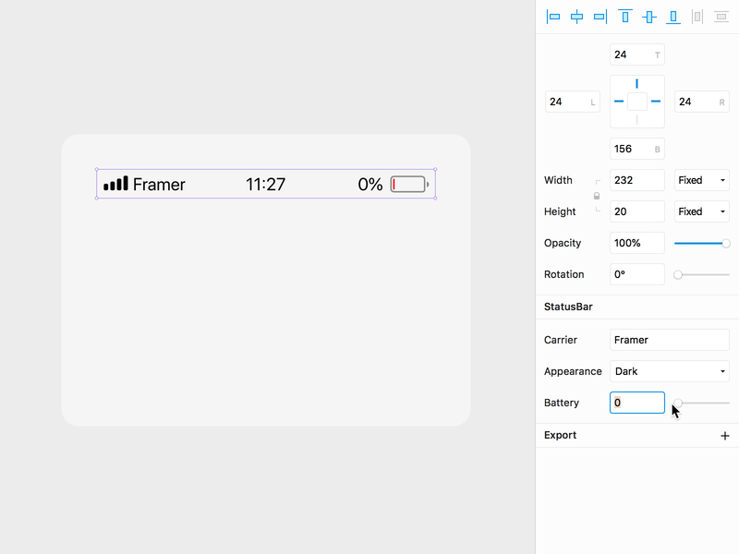Click the align left edges icon
Image resolution: width=739 pixels, height=554 pixels.
tap(553, 17)
